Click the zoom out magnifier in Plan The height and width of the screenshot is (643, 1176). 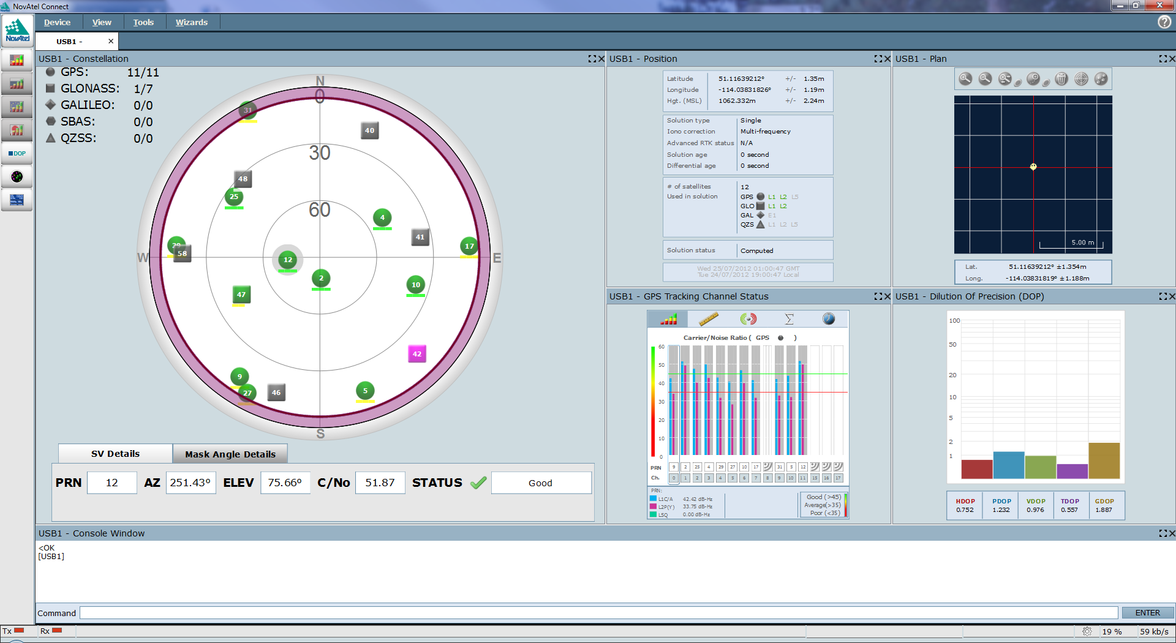coord(985,79)
